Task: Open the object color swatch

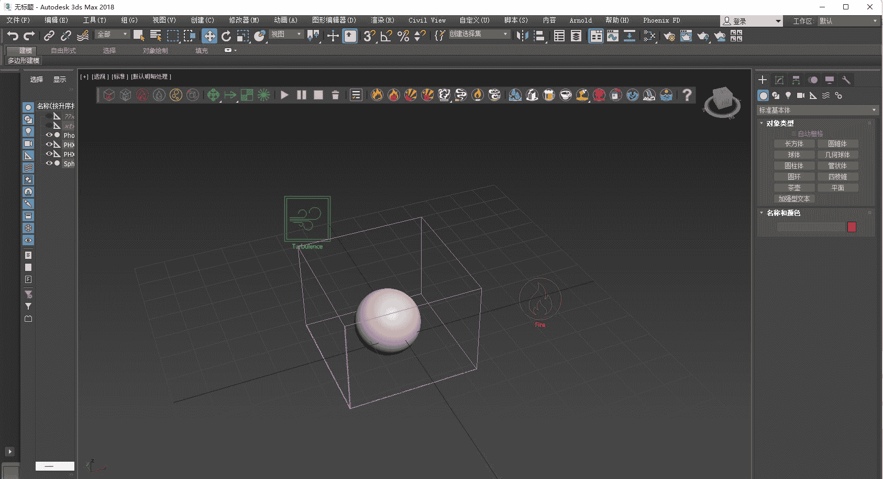Action: click(852, 227)
